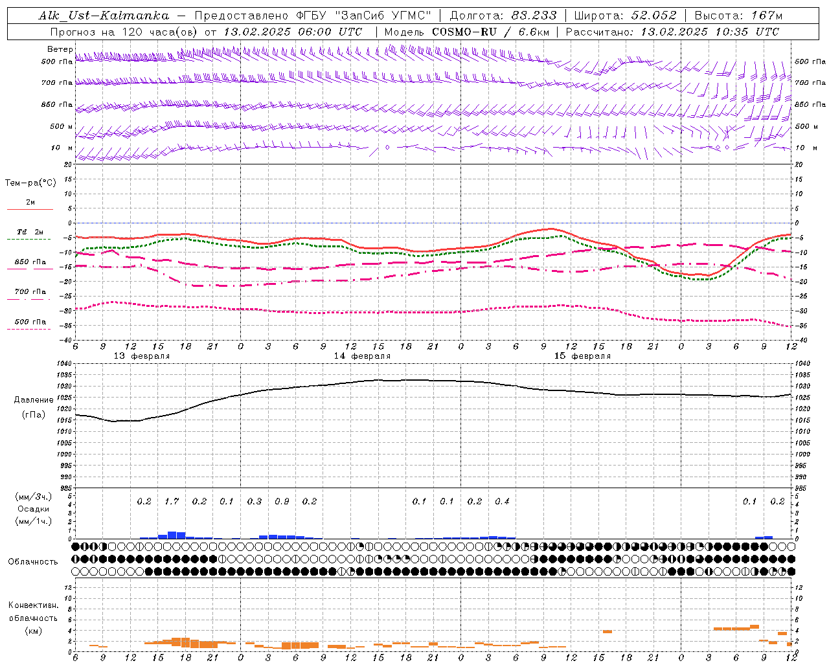This screenshot has height=663, width=829.
Task: Click the 1.7 three-hour precipitation value
Action: pyautogui.click(x=172, y=502)
